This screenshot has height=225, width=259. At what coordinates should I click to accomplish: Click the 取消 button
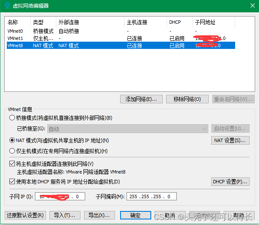(x=170, y=215)
